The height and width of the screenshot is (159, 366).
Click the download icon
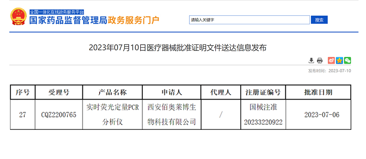pyautogui.click(x=311, y=60)
